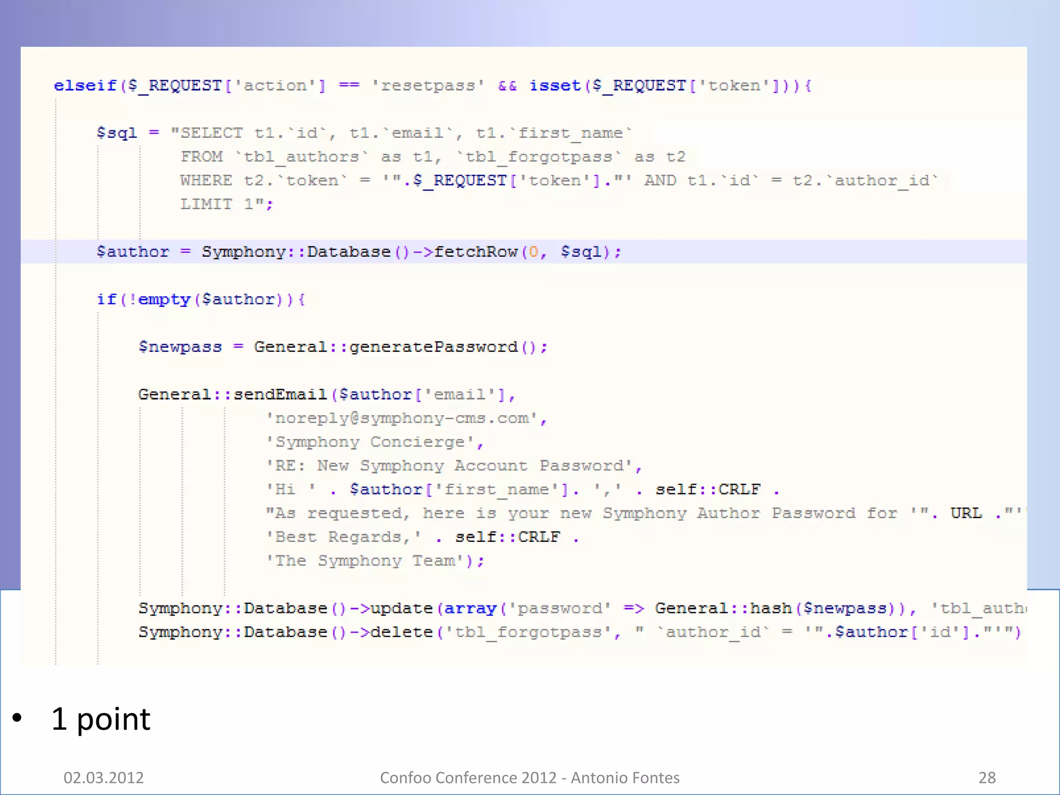The width and height of the screenshot is (1060, 795).
Task: Click the isset function call
Action: click(x=555, y=85)
